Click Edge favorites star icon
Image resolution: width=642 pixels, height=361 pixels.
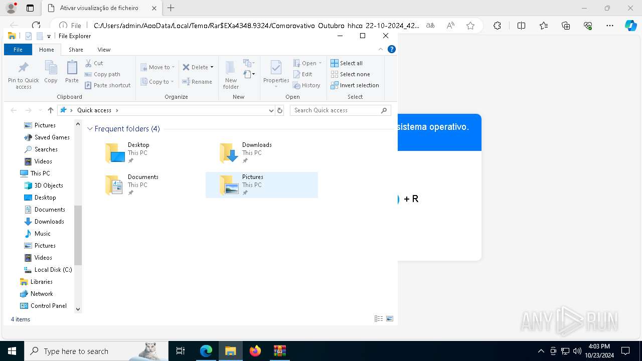[x=470, y=26]
